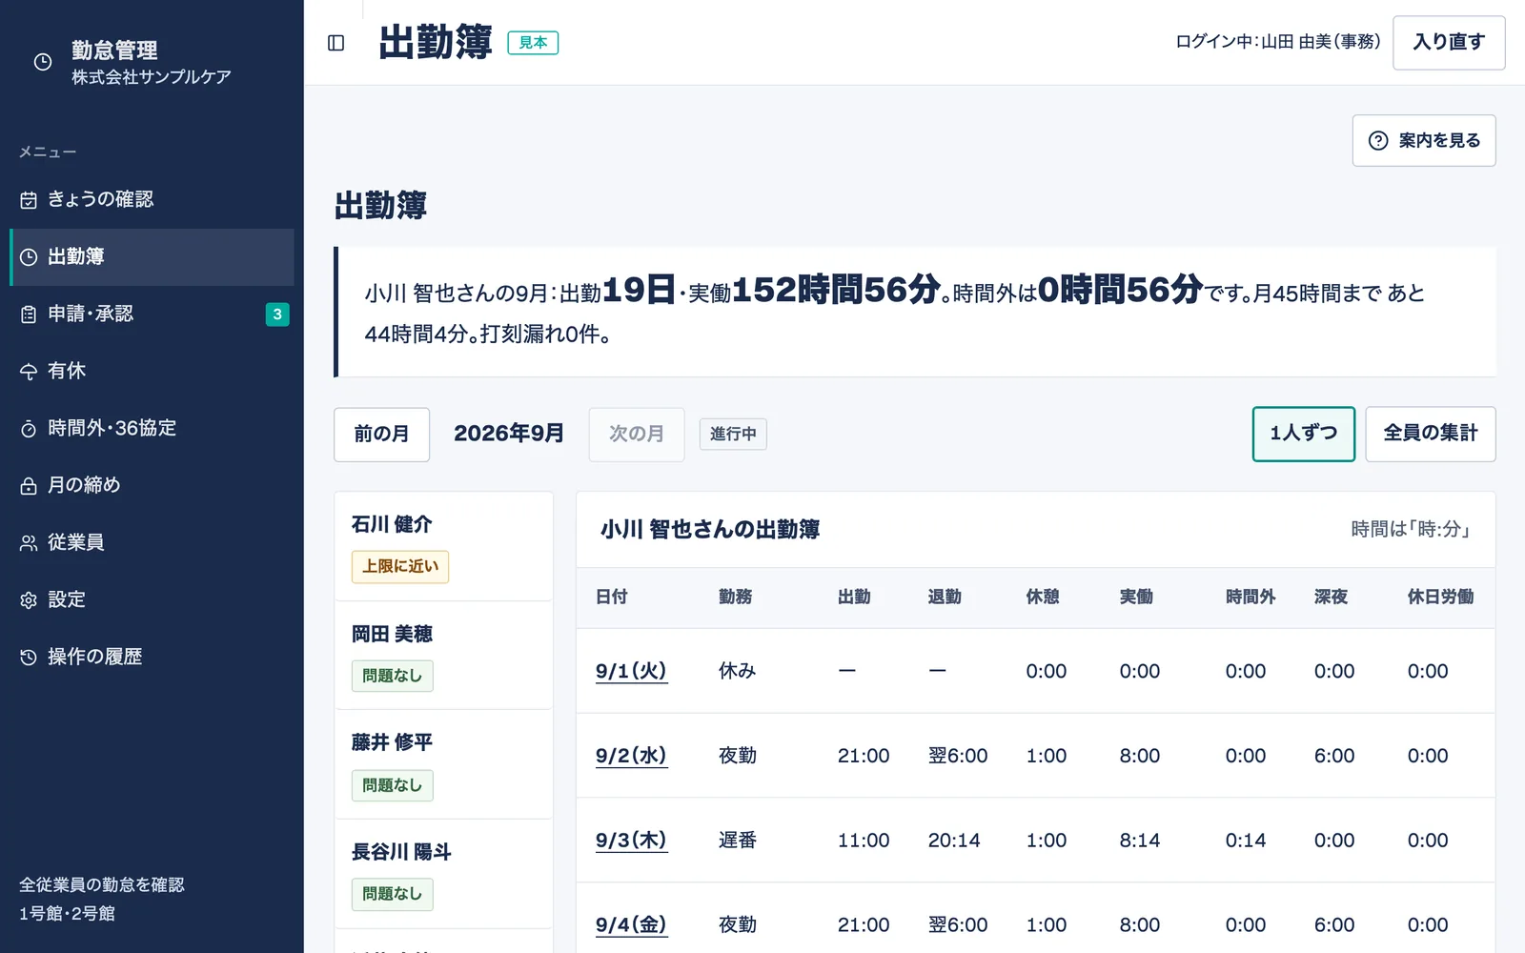
Task: Click the lock icon for 月の締め
Action: pyautogui.click(x=29, y=486)
